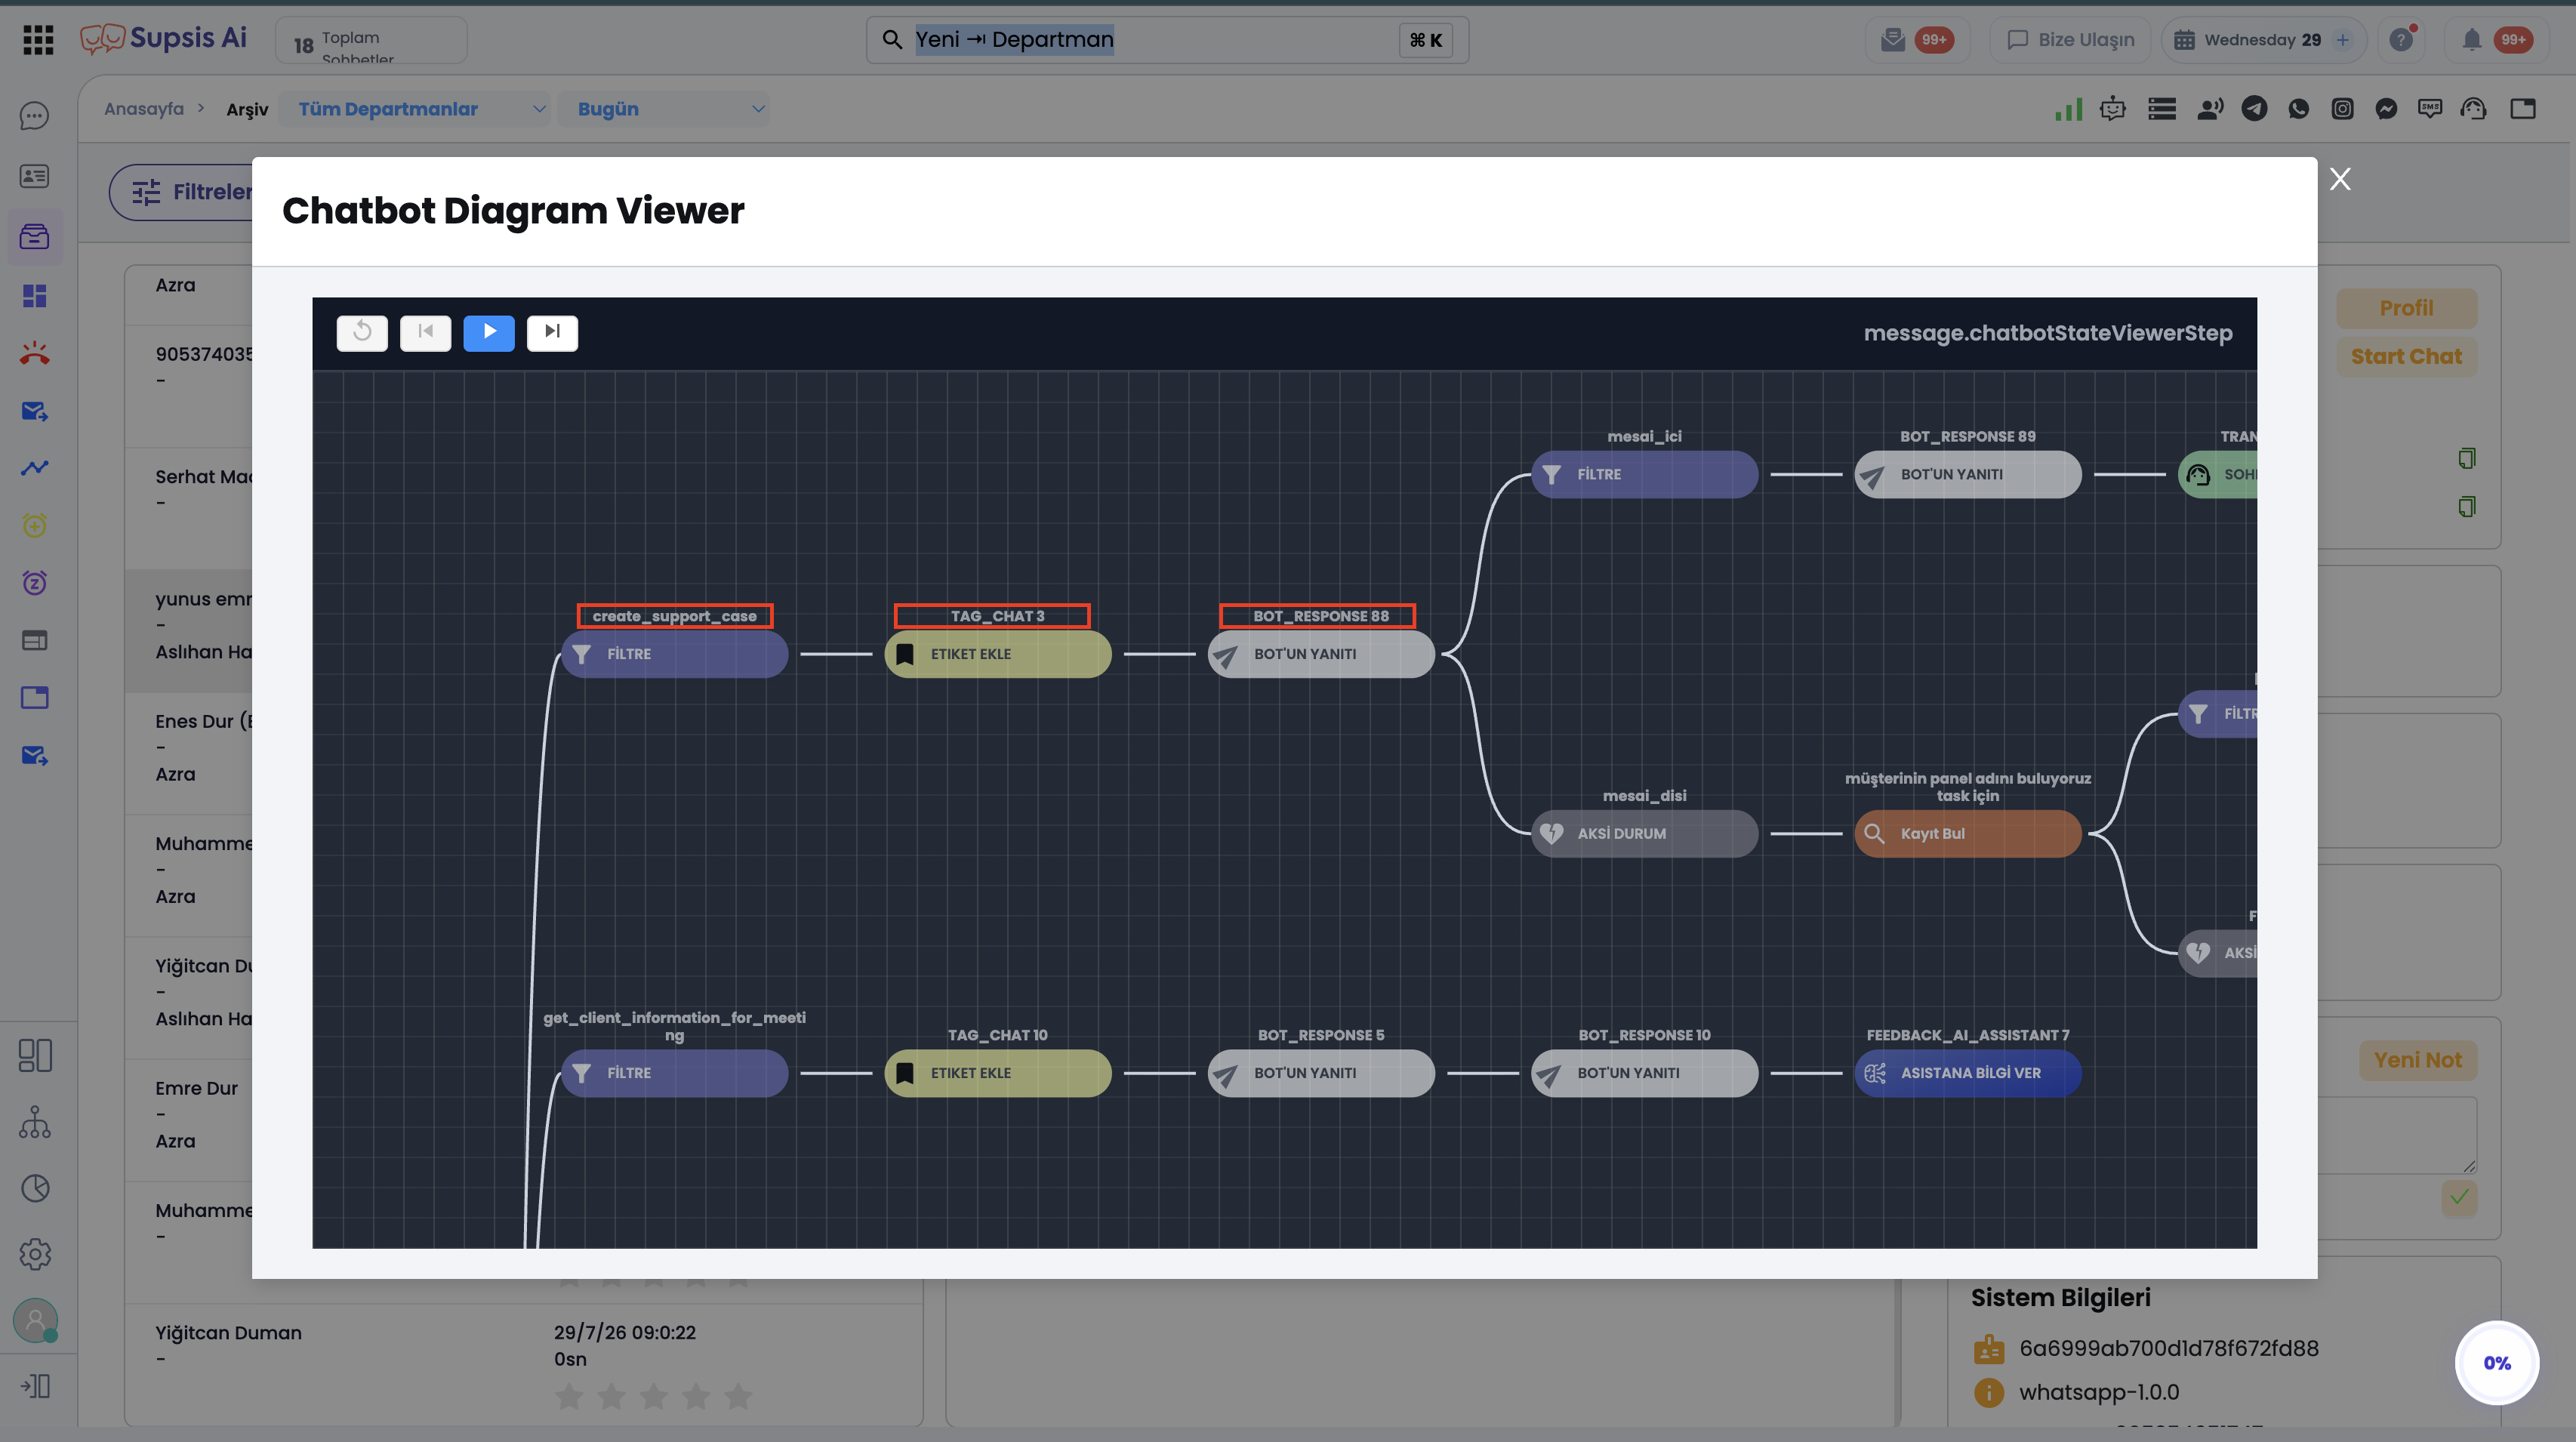Select the Instagram channel icon
The width and height of the screenshot is (2576, 1442).
2343,109
